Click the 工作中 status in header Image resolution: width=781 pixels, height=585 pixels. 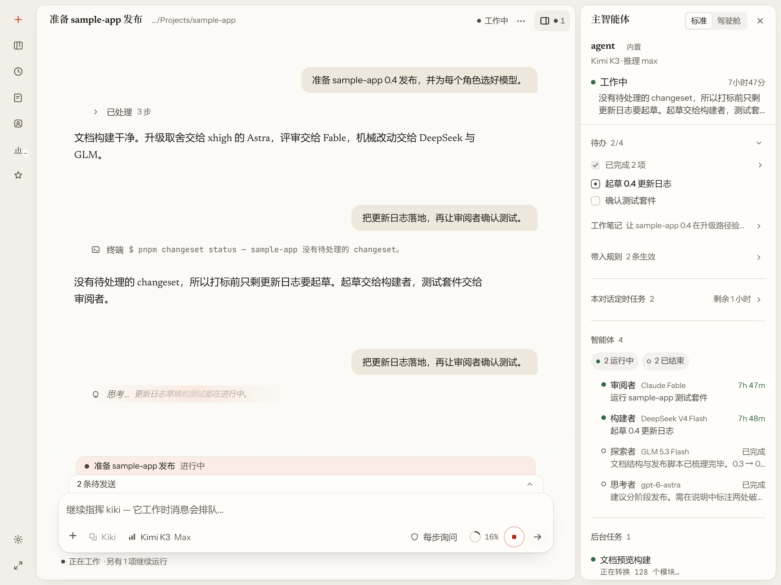(x=492, y=21)
